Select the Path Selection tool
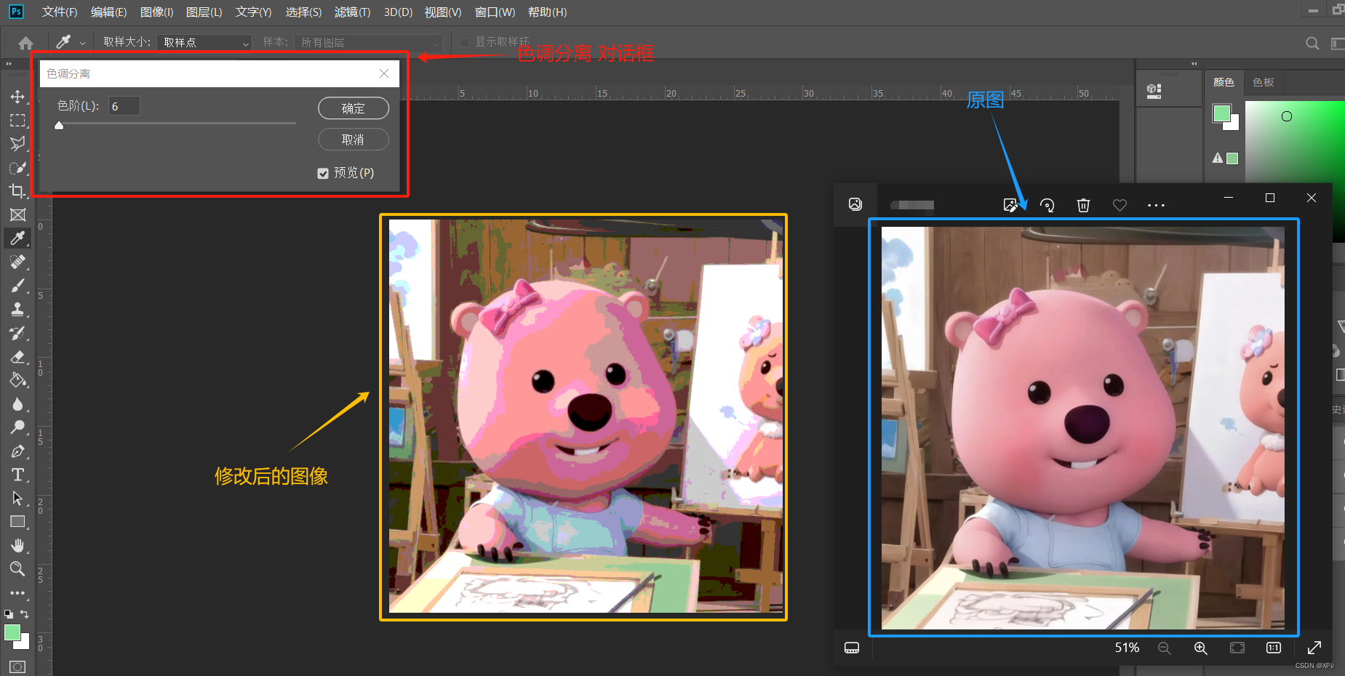The image size is (1345, 676). (x=17, y=499)
